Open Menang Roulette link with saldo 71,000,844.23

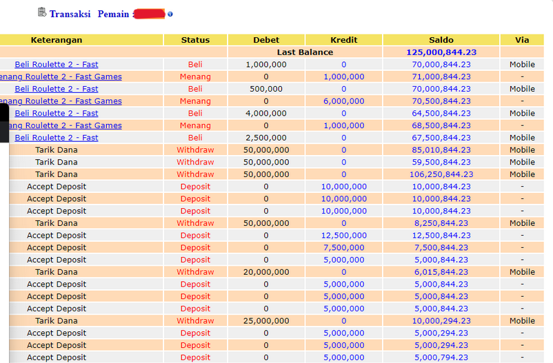[62, 77]
